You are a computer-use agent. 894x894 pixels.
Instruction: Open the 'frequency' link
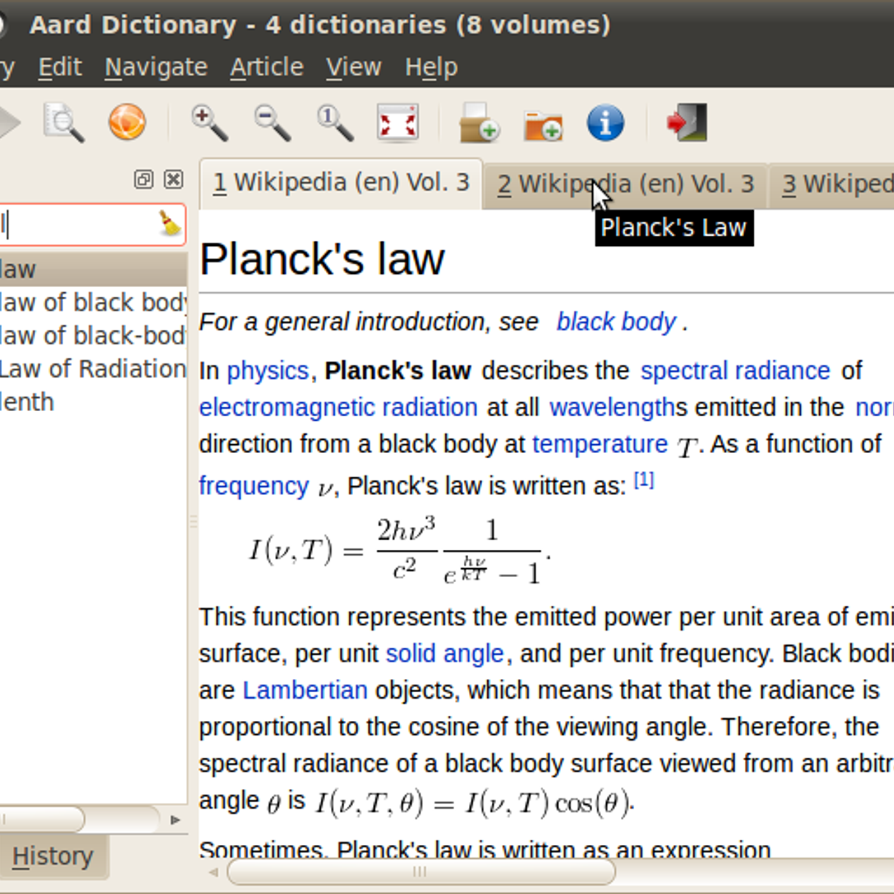click(254, 486)
